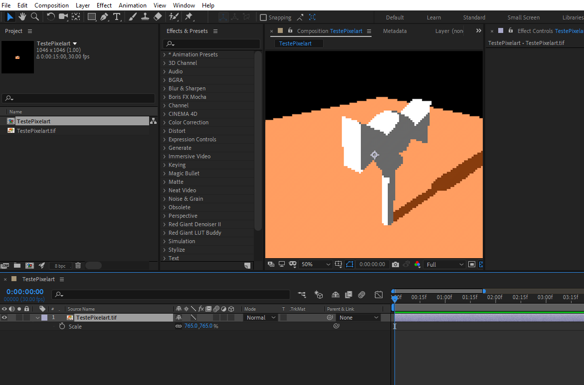The image size is (584, 385).
Task: Click the layer label color swatch
Action: (x=45, y=318)
